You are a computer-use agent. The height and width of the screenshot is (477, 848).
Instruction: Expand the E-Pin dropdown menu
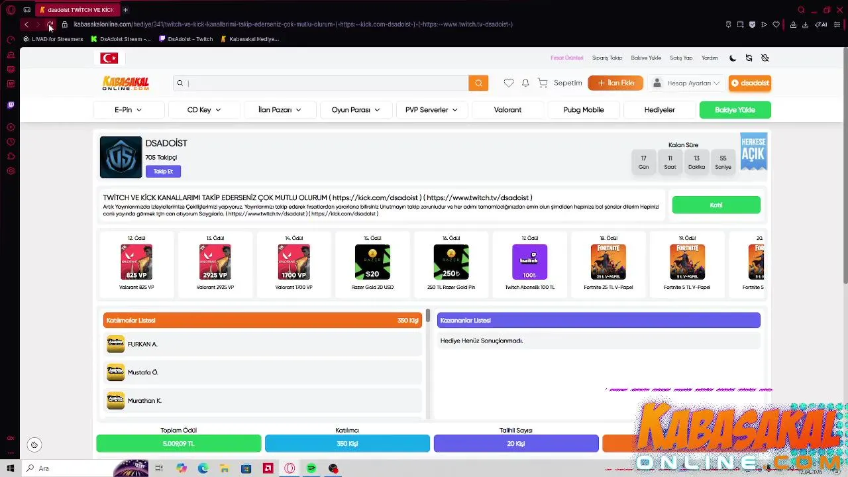click(129, 110)
